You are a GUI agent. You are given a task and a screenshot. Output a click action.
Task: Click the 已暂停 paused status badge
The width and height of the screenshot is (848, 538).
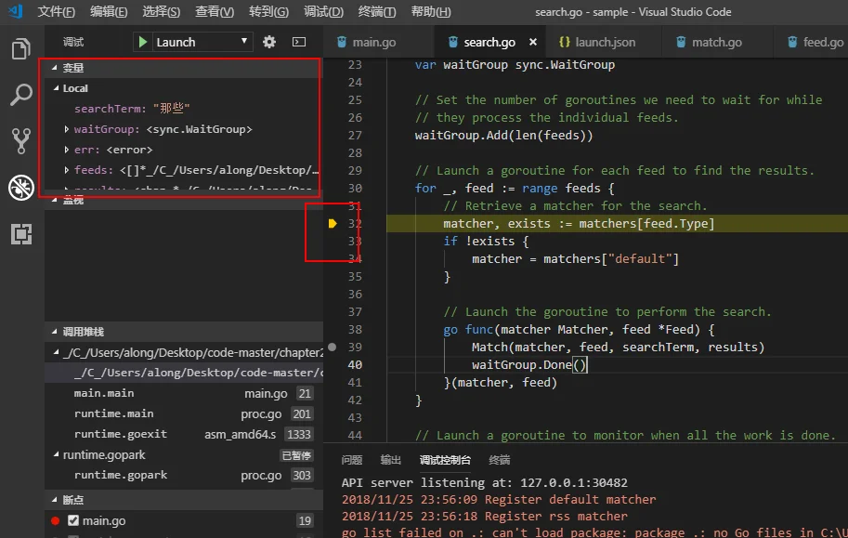pos(296,455)
